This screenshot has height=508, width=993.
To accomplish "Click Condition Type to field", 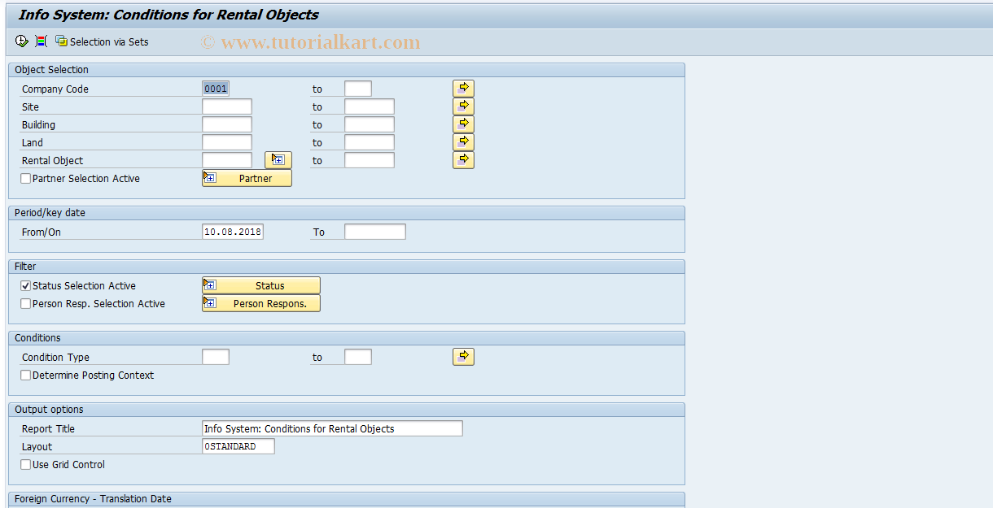I will coord(358,357).
